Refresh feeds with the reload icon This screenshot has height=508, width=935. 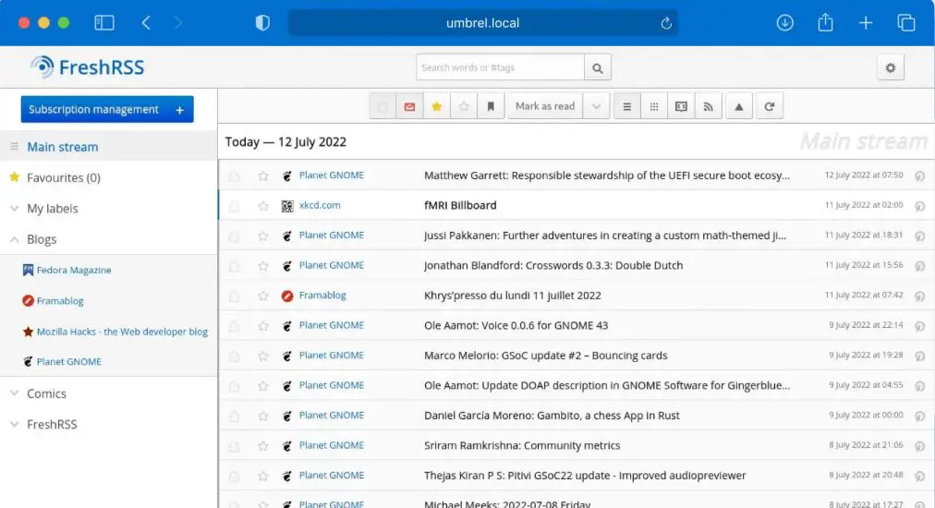(x=769, y=106)
